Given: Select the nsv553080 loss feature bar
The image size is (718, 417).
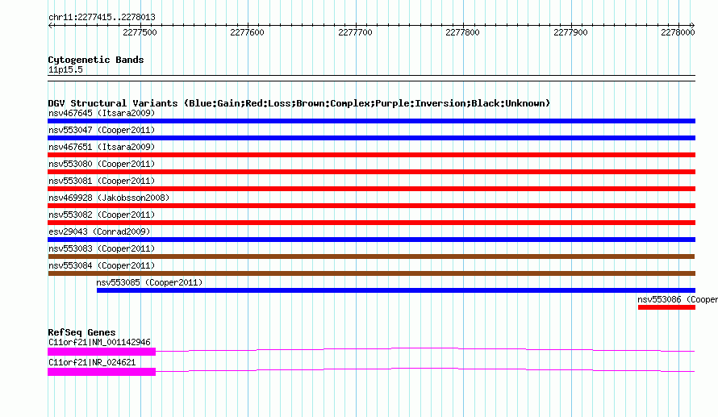Looking at the screenshot, I should (x=371, y=172).
